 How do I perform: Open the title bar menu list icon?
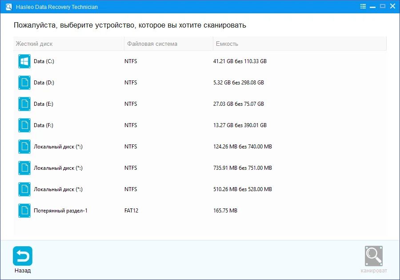pyautogui.click(x=363, y=7)
